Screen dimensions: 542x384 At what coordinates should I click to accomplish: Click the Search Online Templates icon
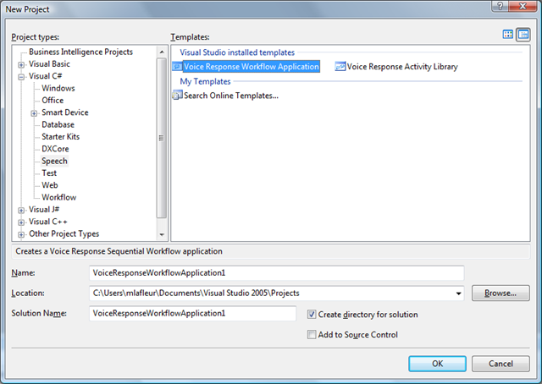pos(177,96)
